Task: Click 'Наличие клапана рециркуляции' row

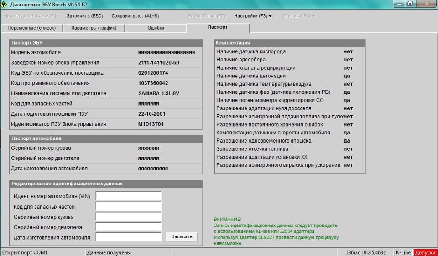Action: 290,68
